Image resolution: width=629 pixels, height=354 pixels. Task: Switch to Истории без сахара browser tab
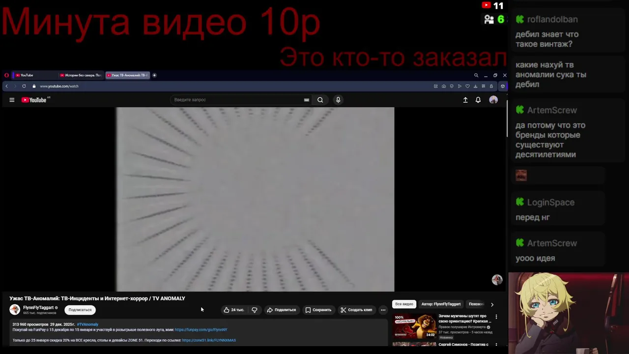80,75
